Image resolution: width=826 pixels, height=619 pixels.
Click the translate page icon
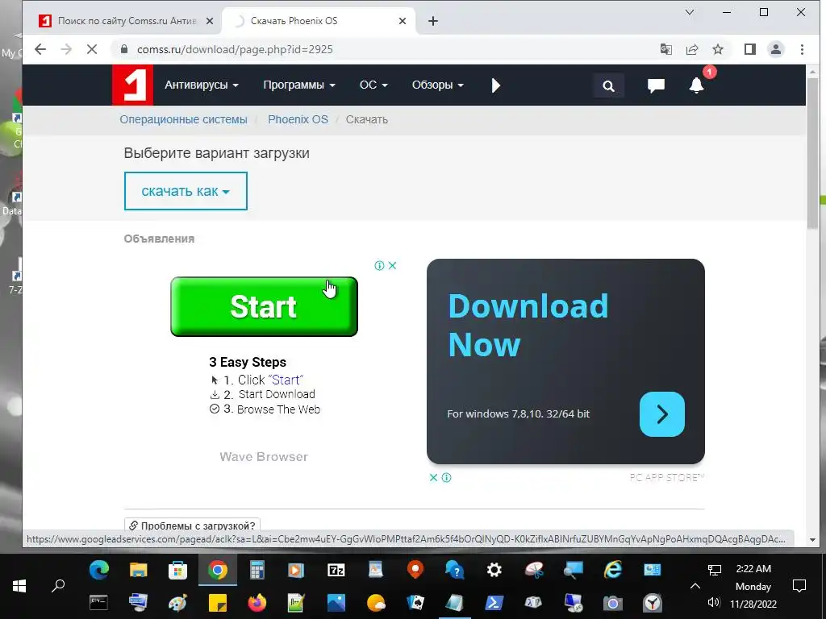click(x=665, y=49)
